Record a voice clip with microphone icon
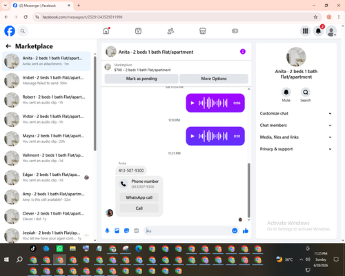Viewport: 345px width, 276px height. coord(107,230)
